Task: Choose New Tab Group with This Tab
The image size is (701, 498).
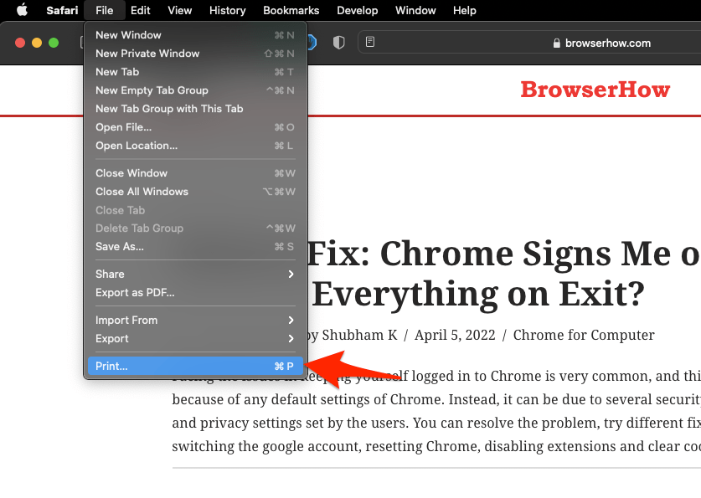Action: coord(195,109)
